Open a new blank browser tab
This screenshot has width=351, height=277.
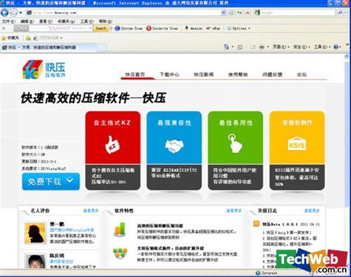click(x=101, y=47)
